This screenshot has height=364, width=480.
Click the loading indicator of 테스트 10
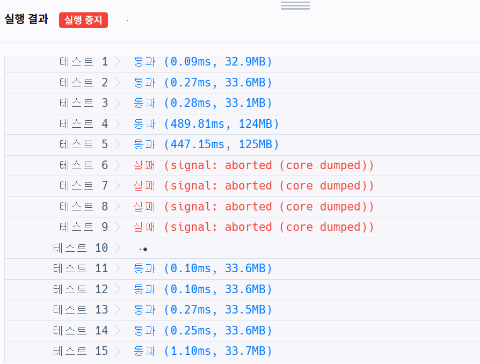point(143,250)
